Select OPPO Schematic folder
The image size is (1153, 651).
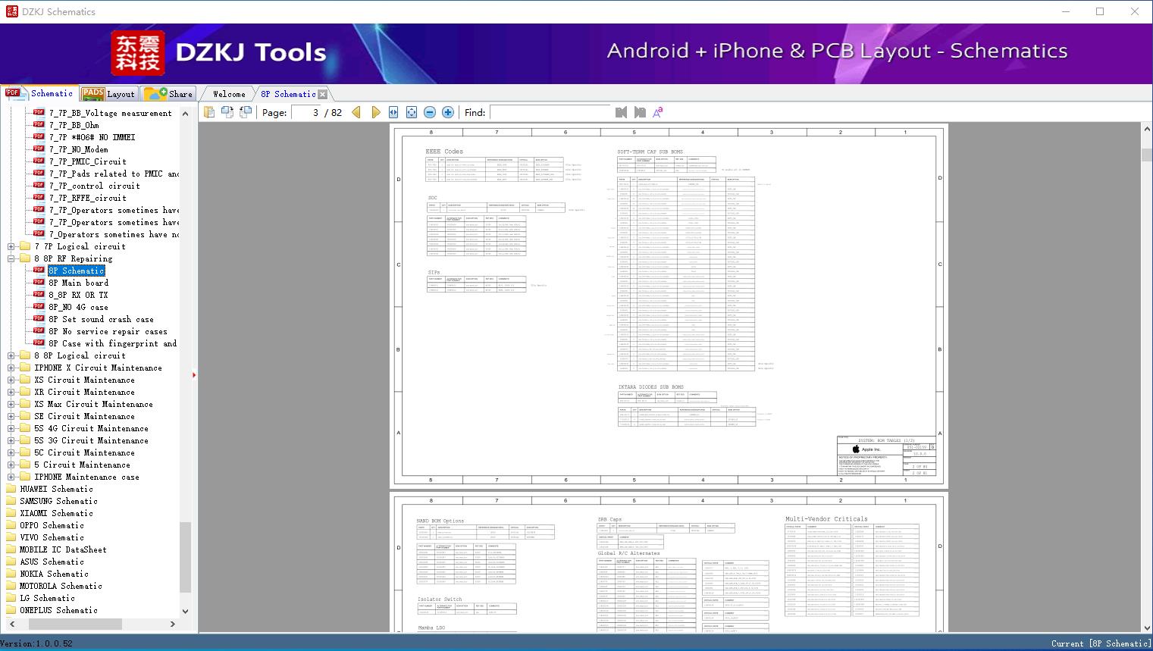pyautogui.click(x=52, y=525)
